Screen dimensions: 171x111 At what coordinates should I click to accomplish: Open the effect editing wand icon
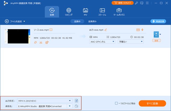[x=36, y=42]
